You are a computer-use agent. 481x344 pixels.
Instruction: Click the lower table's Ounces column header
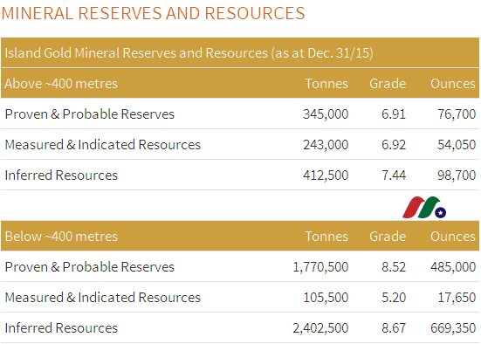coord(453,237)
